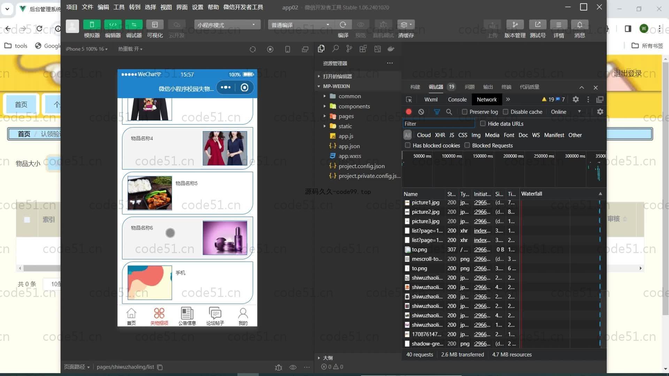Filter network requests by XHR
669x376 pixels.
tap(440, 135)
